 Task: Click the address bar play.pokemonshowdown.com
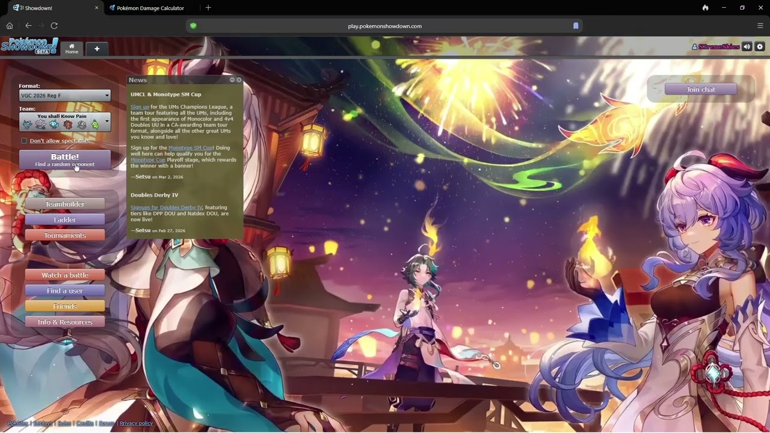[384, 26]
